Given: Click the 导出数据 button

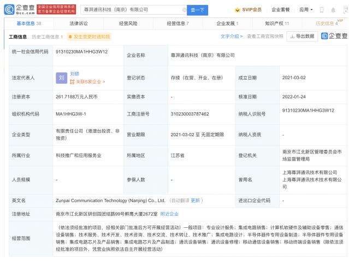Looking at the screenshot, I should (302, 36).
